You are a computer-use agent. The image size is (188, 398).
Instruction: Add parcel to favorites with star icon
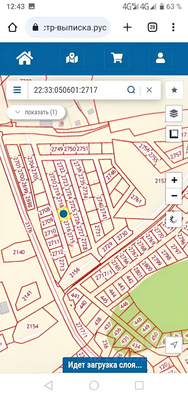174,90
